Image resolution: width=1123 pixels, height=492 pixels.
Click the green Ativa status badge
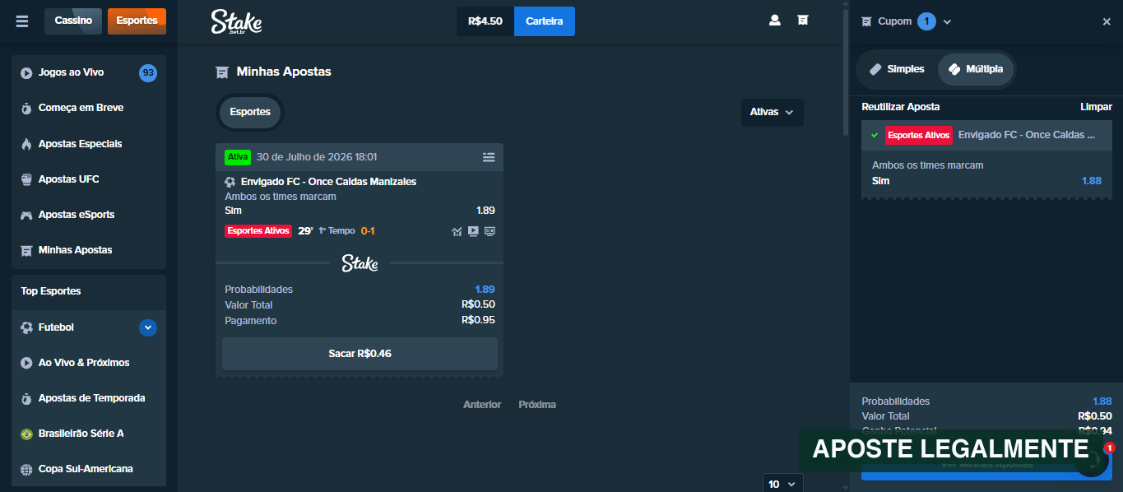click(x=238, y=156)
